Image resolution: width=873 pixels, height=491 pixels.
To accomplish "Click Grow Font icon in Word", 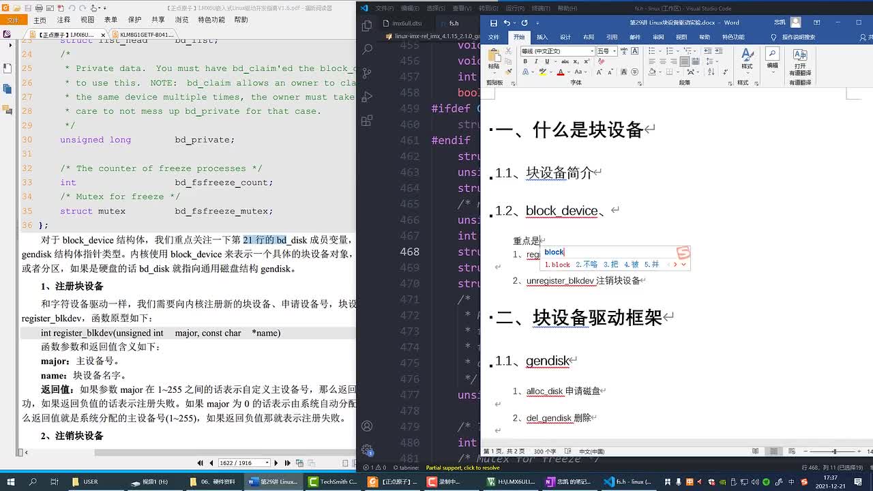I will click(599, 72).
